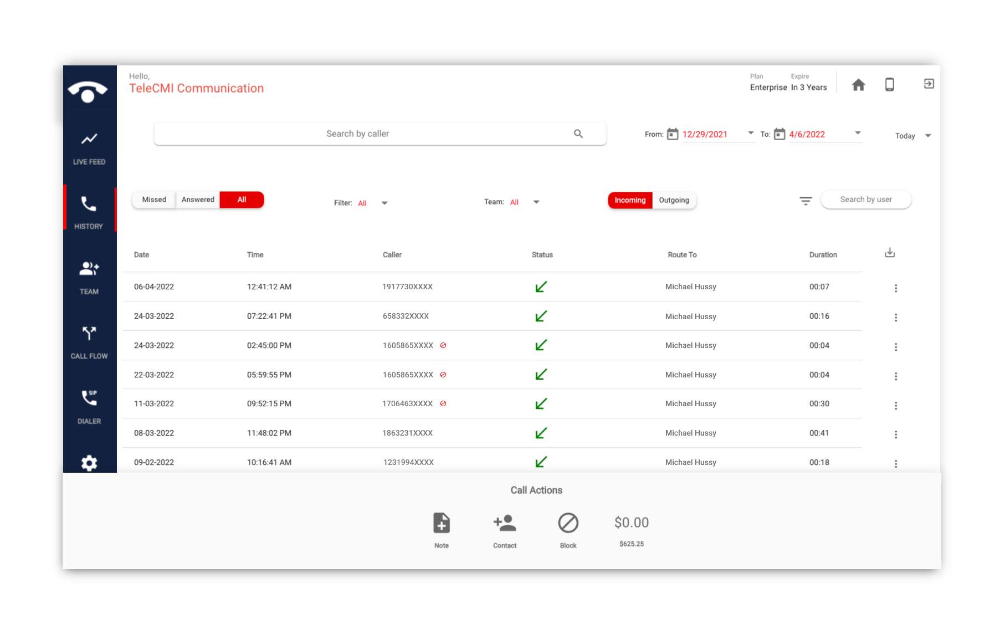Add Contact from Call Actions
995x634 pixels.
click(x=505, y=523)
